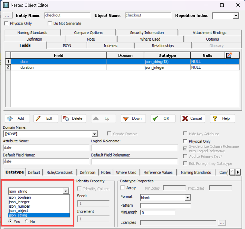The image size is (245, 229).
Task: Switch to the JSON tab
Action: pyautogui.click(x=66, y=46)
